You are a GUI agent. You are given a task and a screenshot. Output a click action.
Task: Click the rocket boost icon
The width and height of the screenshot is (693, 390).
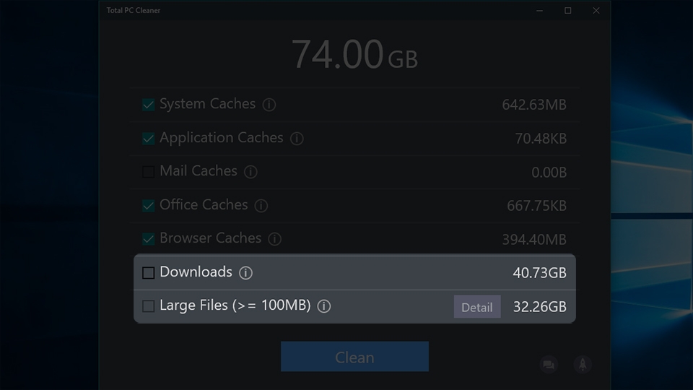point(583,364)
